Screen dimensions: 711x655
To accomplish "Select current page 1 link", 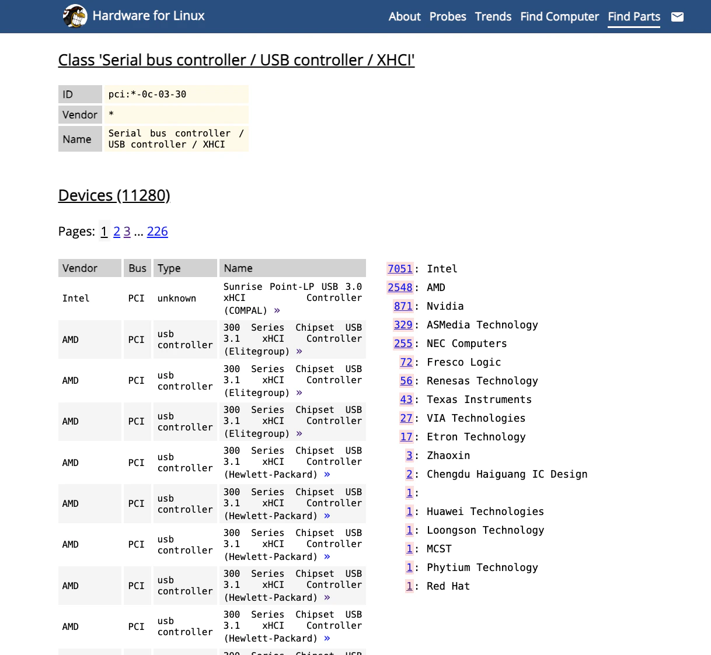I will pyautogui.click(x=104, y=232).
